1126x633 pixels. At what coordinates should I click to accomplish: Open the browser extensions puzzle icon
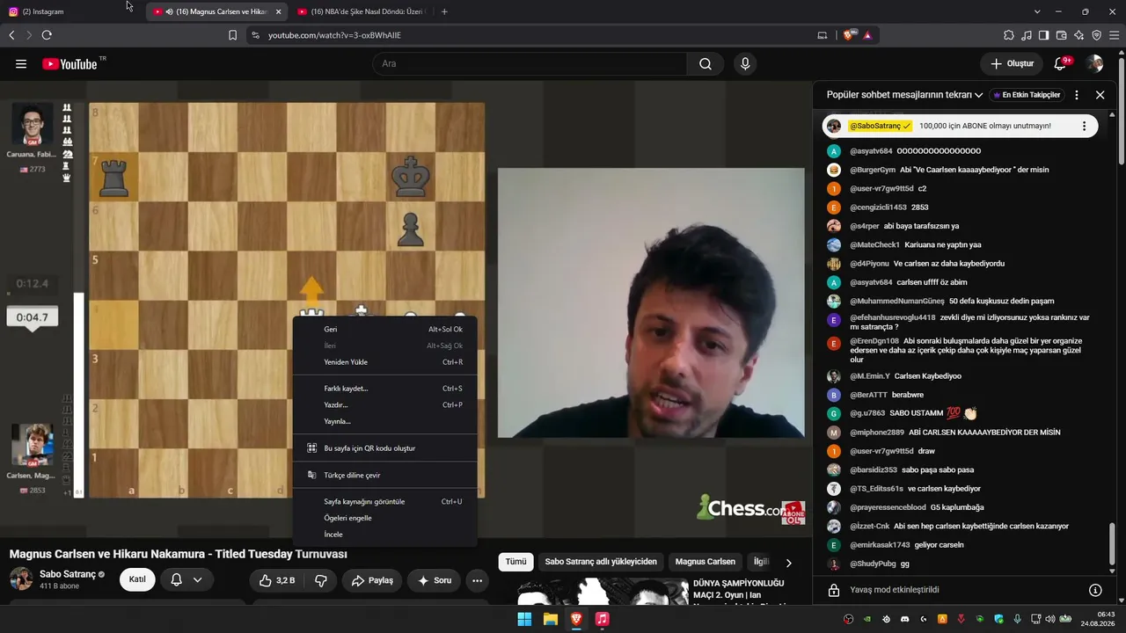click(x=1008, y=35)
